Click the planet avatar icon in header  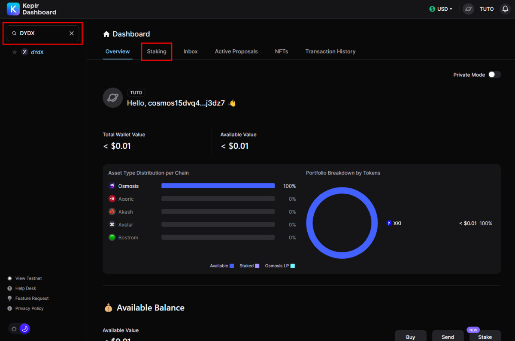click(x=468, y=9)
